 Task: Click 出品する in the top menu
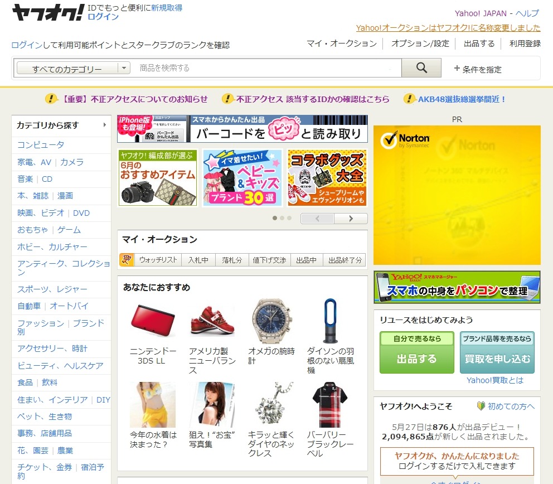[x=479, y=43]
